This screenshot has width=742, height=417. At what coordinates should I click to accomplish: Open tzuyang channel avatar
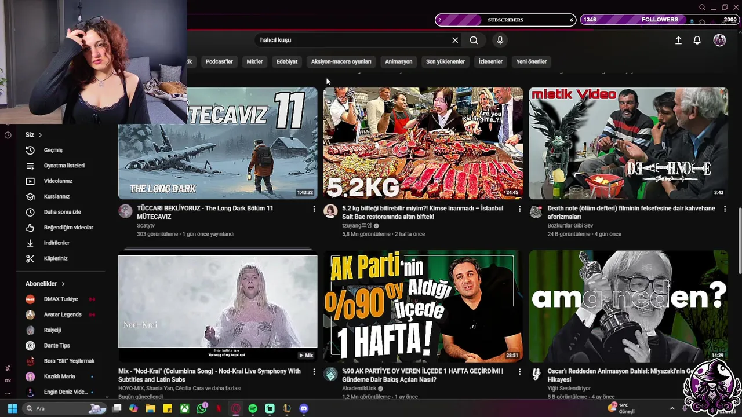coord(330,211)
